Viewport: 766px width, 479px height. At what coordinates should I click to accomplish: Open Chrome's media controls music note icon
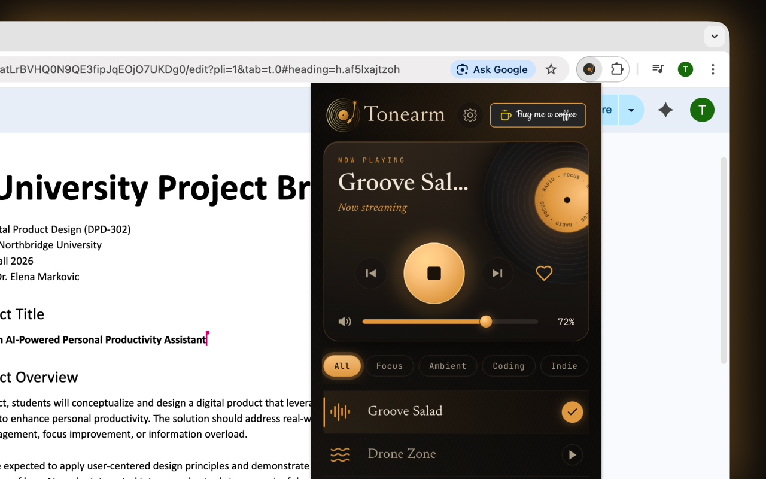click(658, 69)
